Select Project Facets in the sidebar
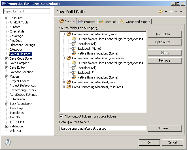187x150 pixels. click(x=20, y=81)
